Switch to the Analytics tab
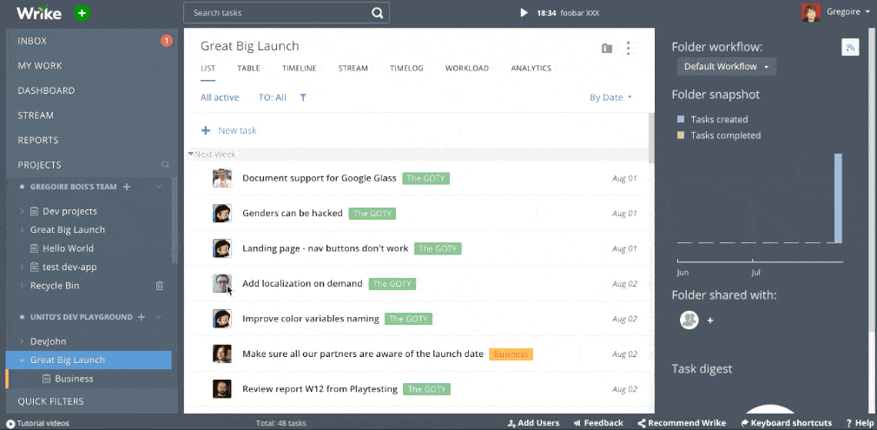 tap(531, 69)
